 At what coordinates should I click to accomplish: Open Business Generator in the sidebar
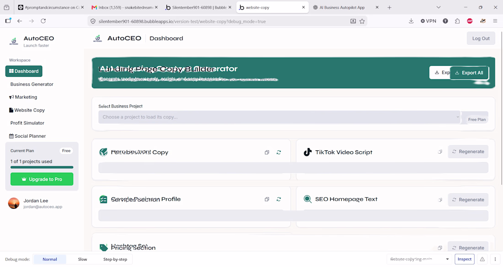point(32,84)
